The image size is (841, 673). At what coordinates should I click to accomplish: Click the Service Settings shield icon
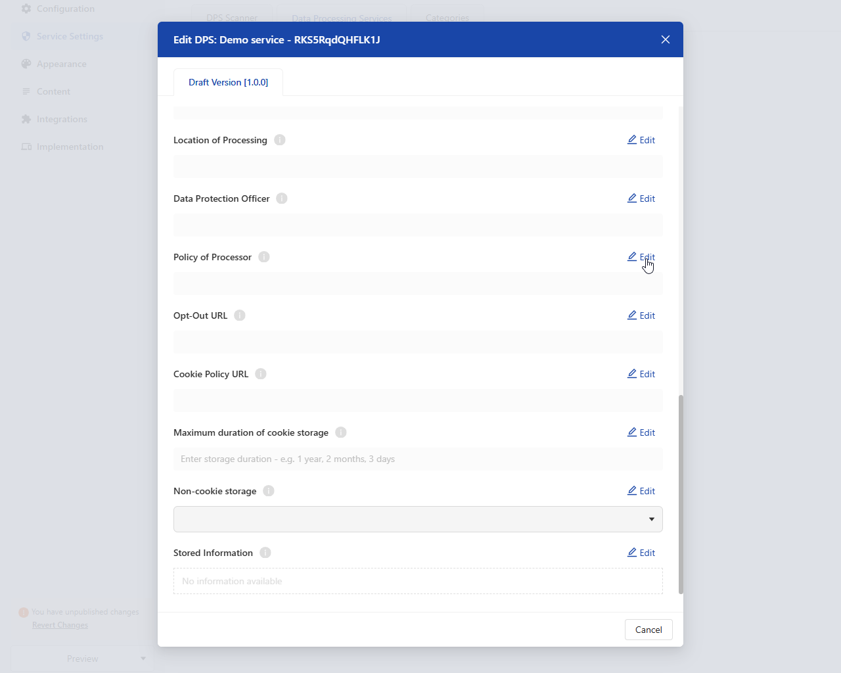click(26, 36)
